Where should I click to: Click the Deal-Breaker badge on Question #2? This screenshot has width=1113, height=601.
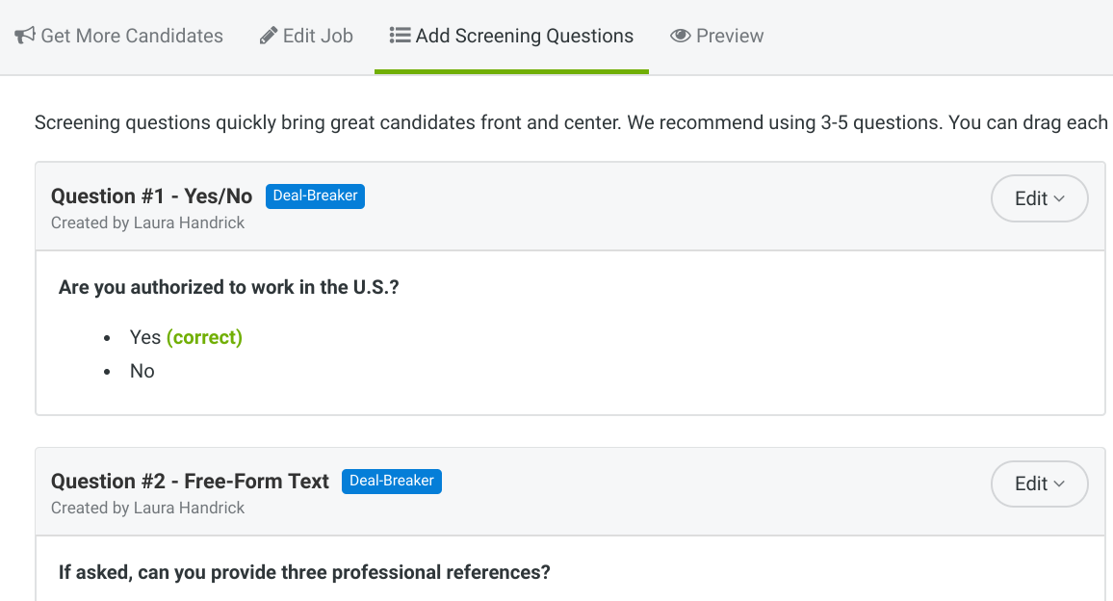[x=391, y=481]
